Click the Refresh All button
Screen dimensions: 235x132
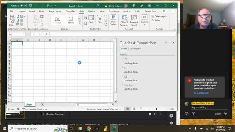click(x=36, y=21)
